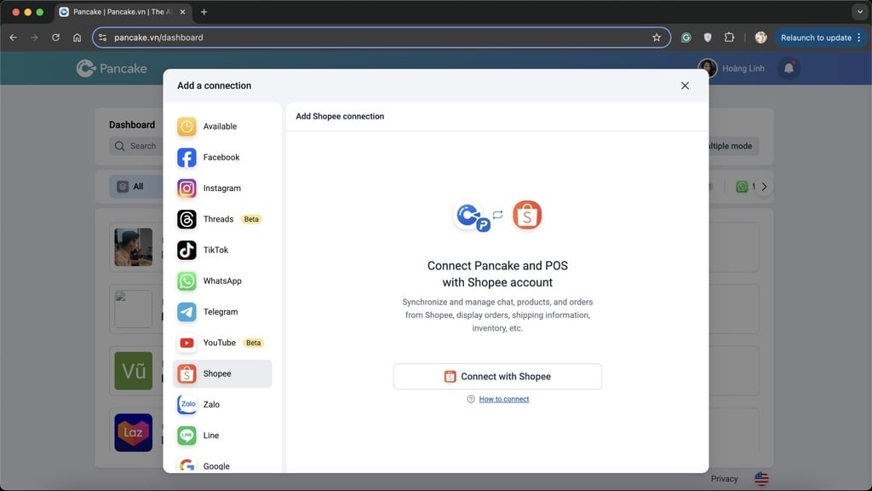Go back to the previous page
This screenshot has height=491, width=872.
click(x=14, y=38)
